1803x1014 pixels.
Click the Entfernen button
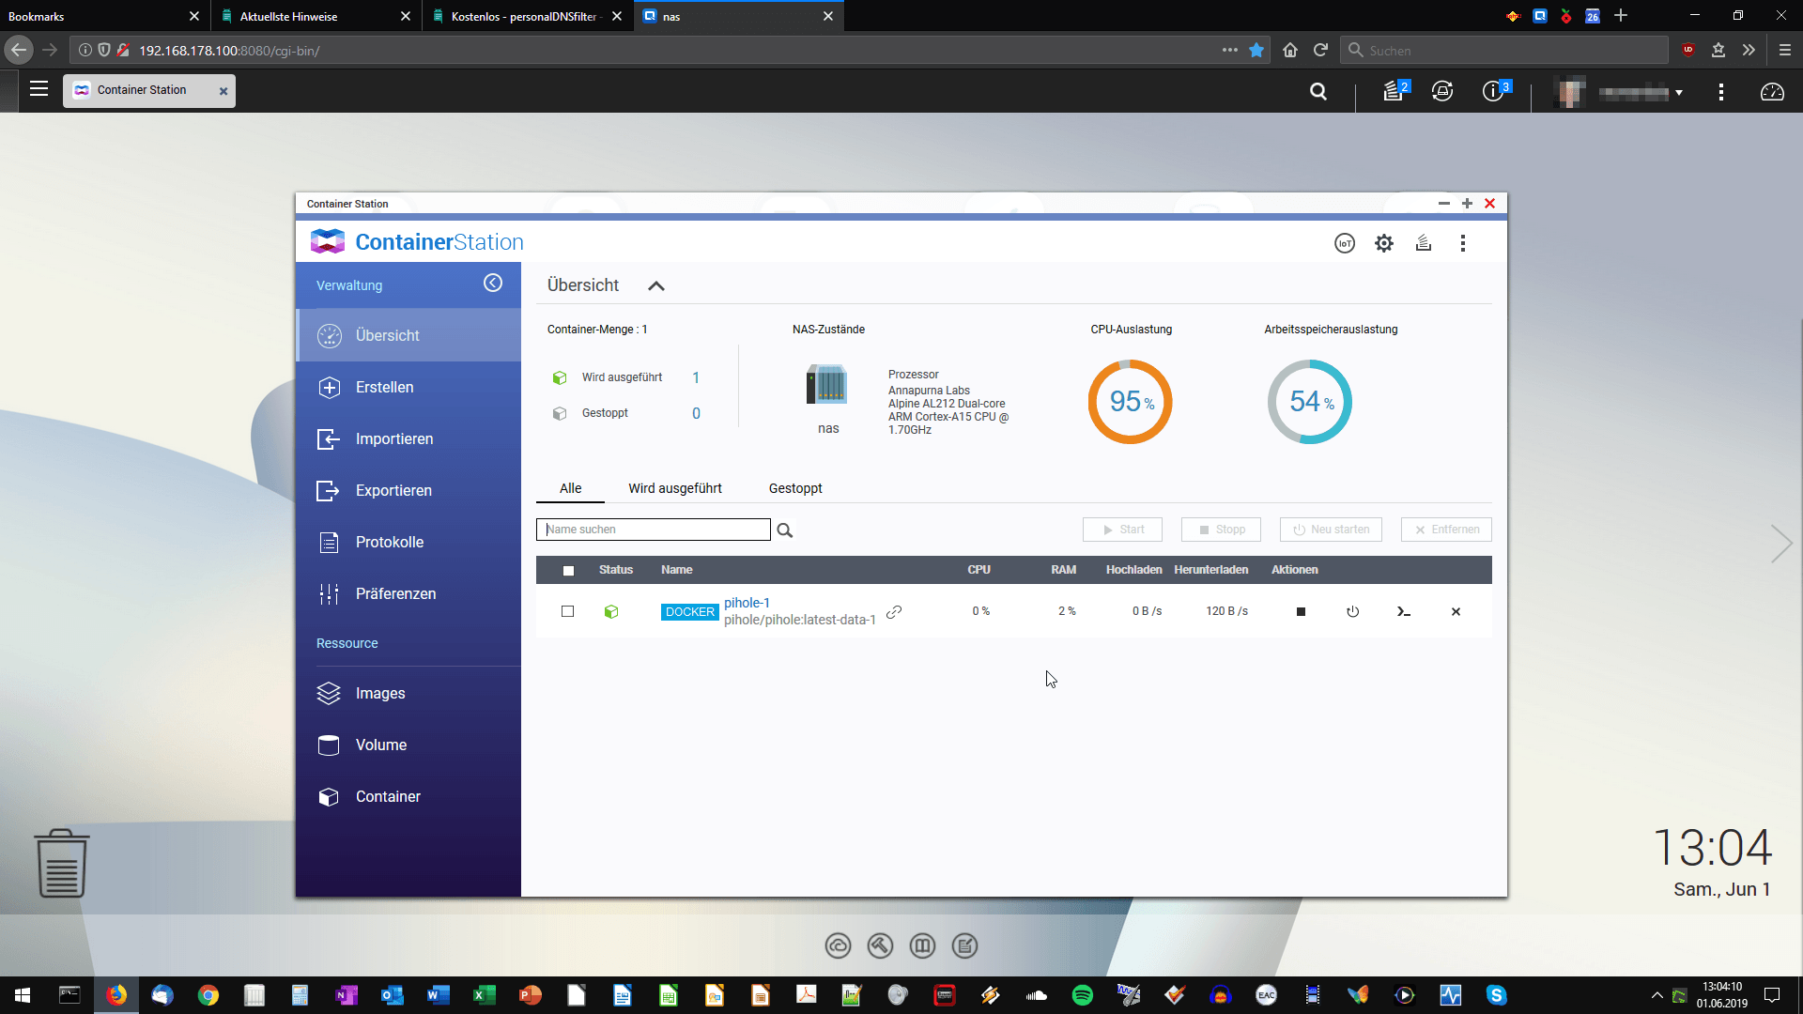tap(1446, 530)
